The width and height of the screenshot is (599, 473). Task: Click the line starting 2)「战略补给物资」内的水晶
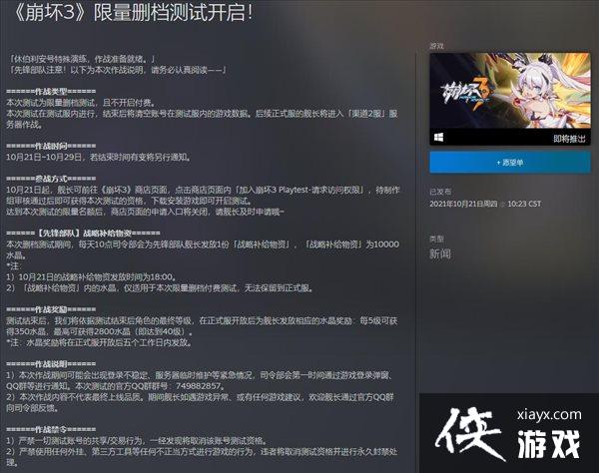click(160, 287)
